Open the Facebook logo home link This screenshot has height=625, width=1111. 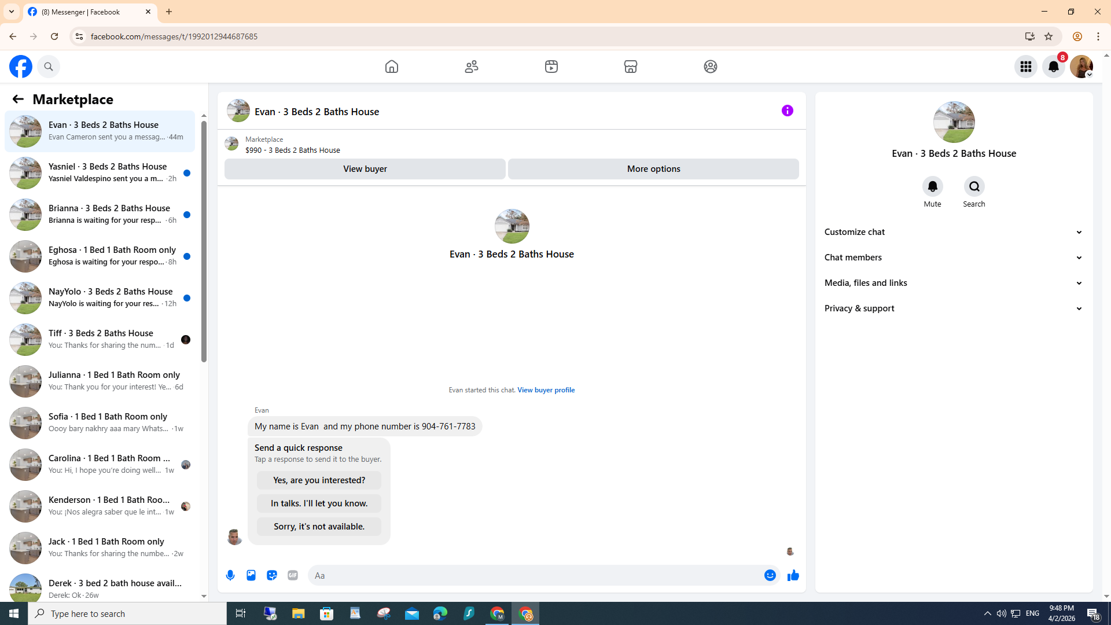tap(21, 67)
